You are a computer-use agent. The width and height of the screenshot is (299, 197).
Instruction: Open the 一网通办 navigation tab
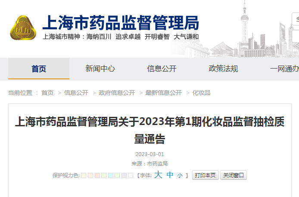(284, 69)
